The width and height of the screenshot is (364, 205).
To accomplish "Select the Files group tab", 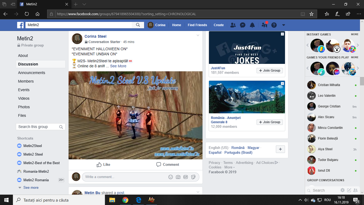I will (x=41, y=116).
